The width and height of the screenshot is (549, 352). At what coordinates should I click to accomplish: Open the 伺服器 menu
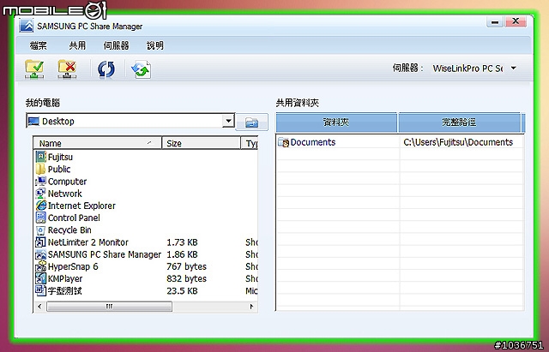click(116, 45)
